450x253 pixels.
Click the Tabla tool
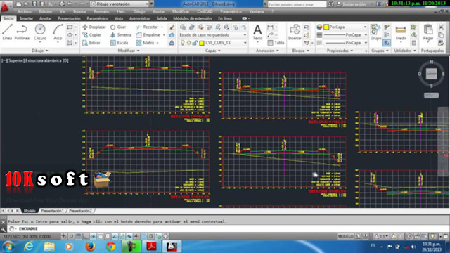tap(276, 43)
